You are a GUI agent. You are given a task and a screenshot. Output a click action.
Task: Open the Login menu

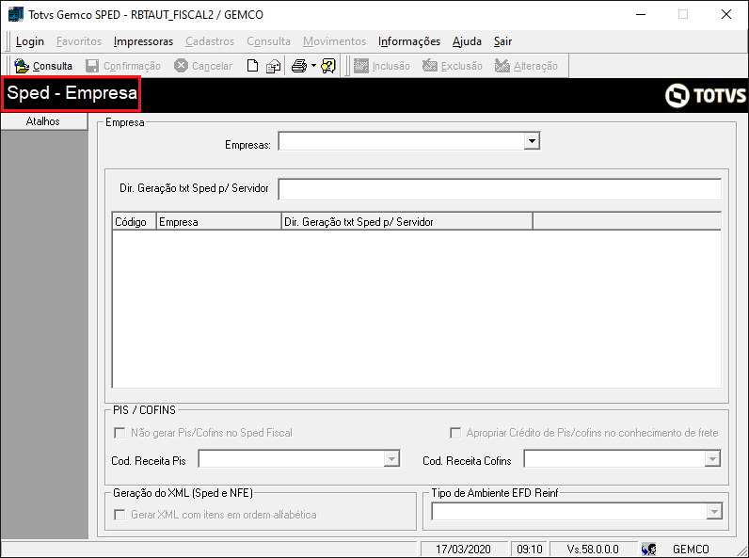[29, 41]
